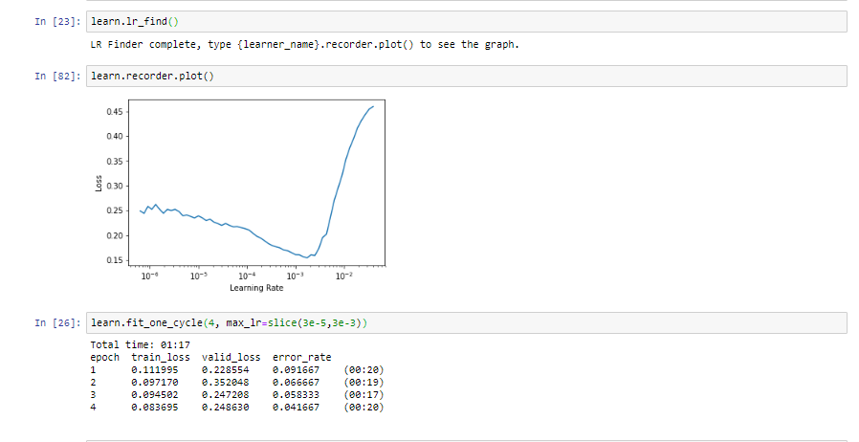Select the In [82] prompt label
The height and width of the screenshot is (442, 859).
point(57,76)
